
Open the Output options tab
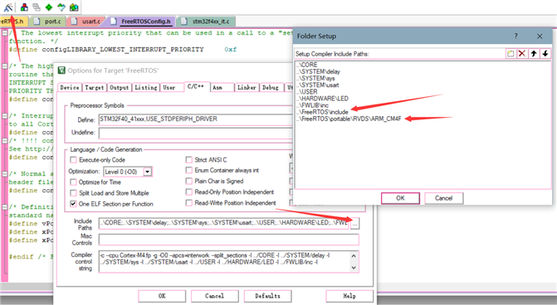tap(119, 87)
